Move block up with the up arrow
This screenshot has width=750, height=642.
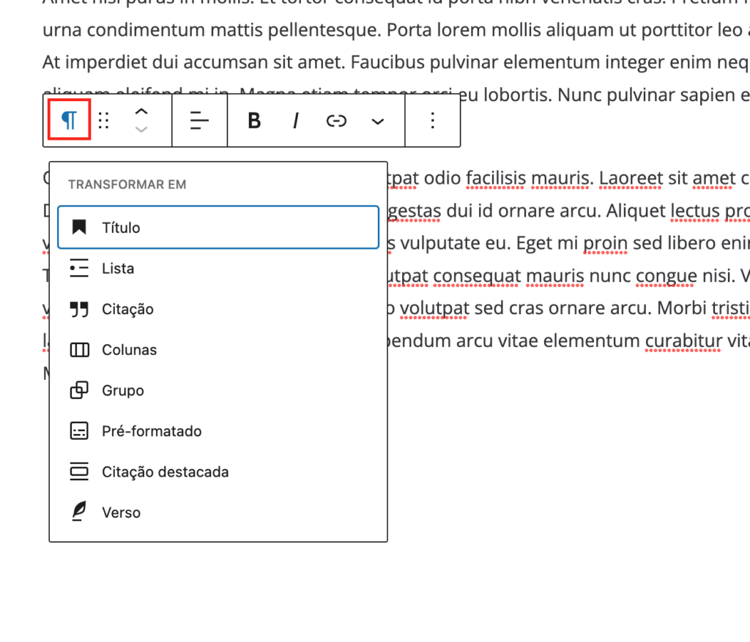pyautogui.click(x=142, y=111)
